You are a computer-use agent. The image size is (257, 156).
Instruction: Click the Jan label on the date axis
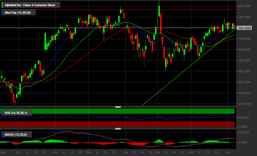click(x=126, y=152)
